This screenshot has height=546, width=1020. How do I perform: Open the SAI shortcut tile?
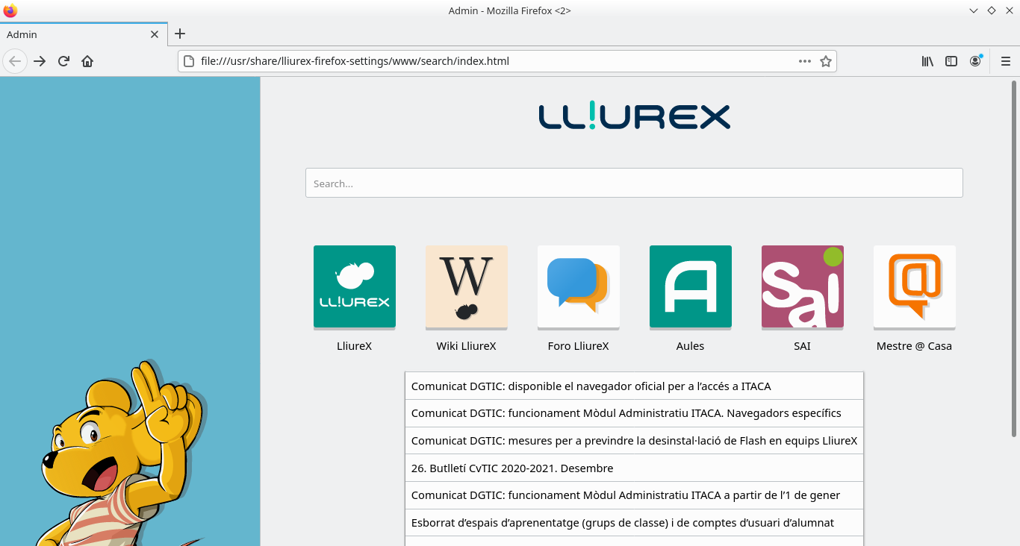tap(803, 286)
